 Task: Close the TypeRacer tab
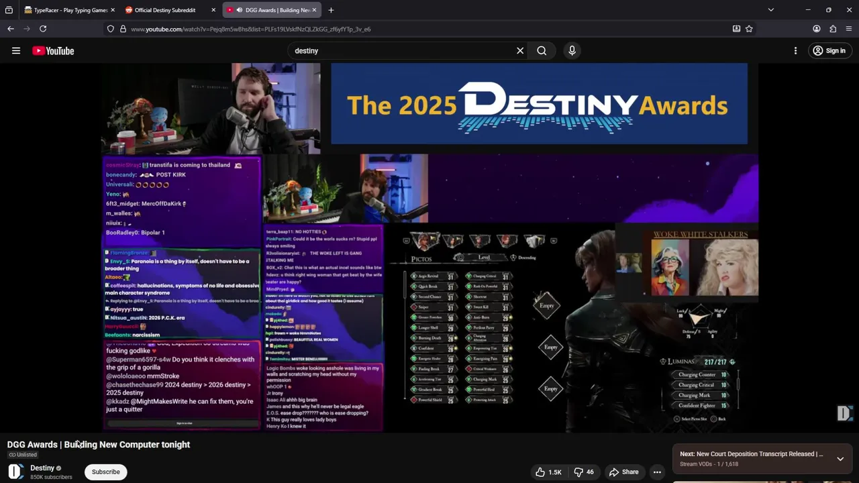[x=112, y=10]
